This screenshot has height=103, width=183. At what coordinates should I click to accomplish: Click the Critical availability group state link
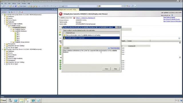tap(85, 18)
